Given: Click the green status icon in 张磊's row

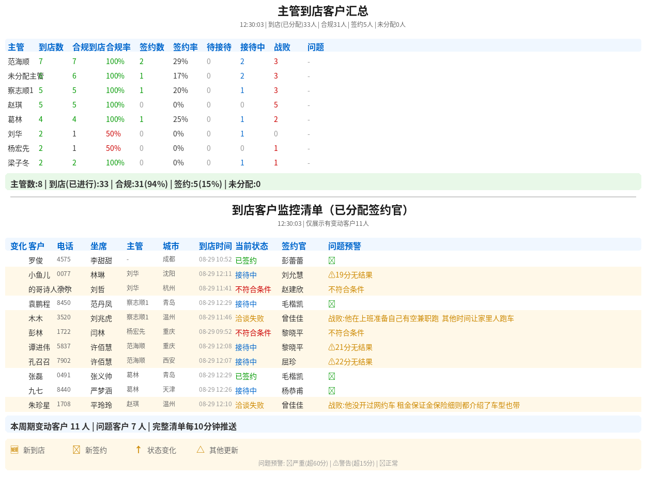Looking at the screenshot, I should (x=332, y=376).
